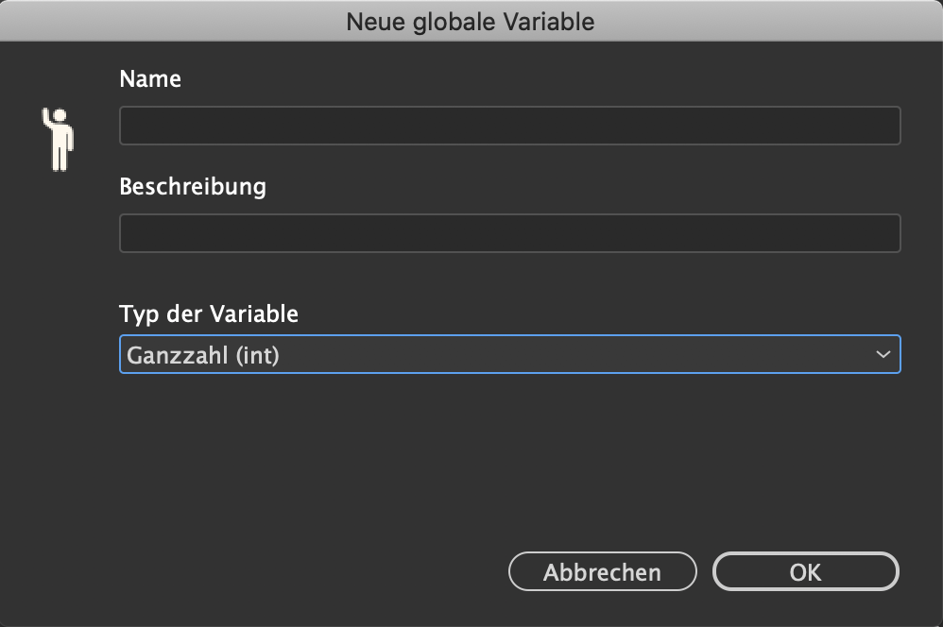Click the dialog title text Neue globale Variable
The image size is (943, 627).
point(471,23)
